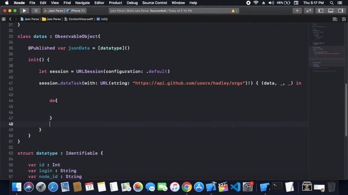Screen dimensions: 348x195
Task: Open Visual Studio Code from the Dock
Action: (x=235, y=187)
